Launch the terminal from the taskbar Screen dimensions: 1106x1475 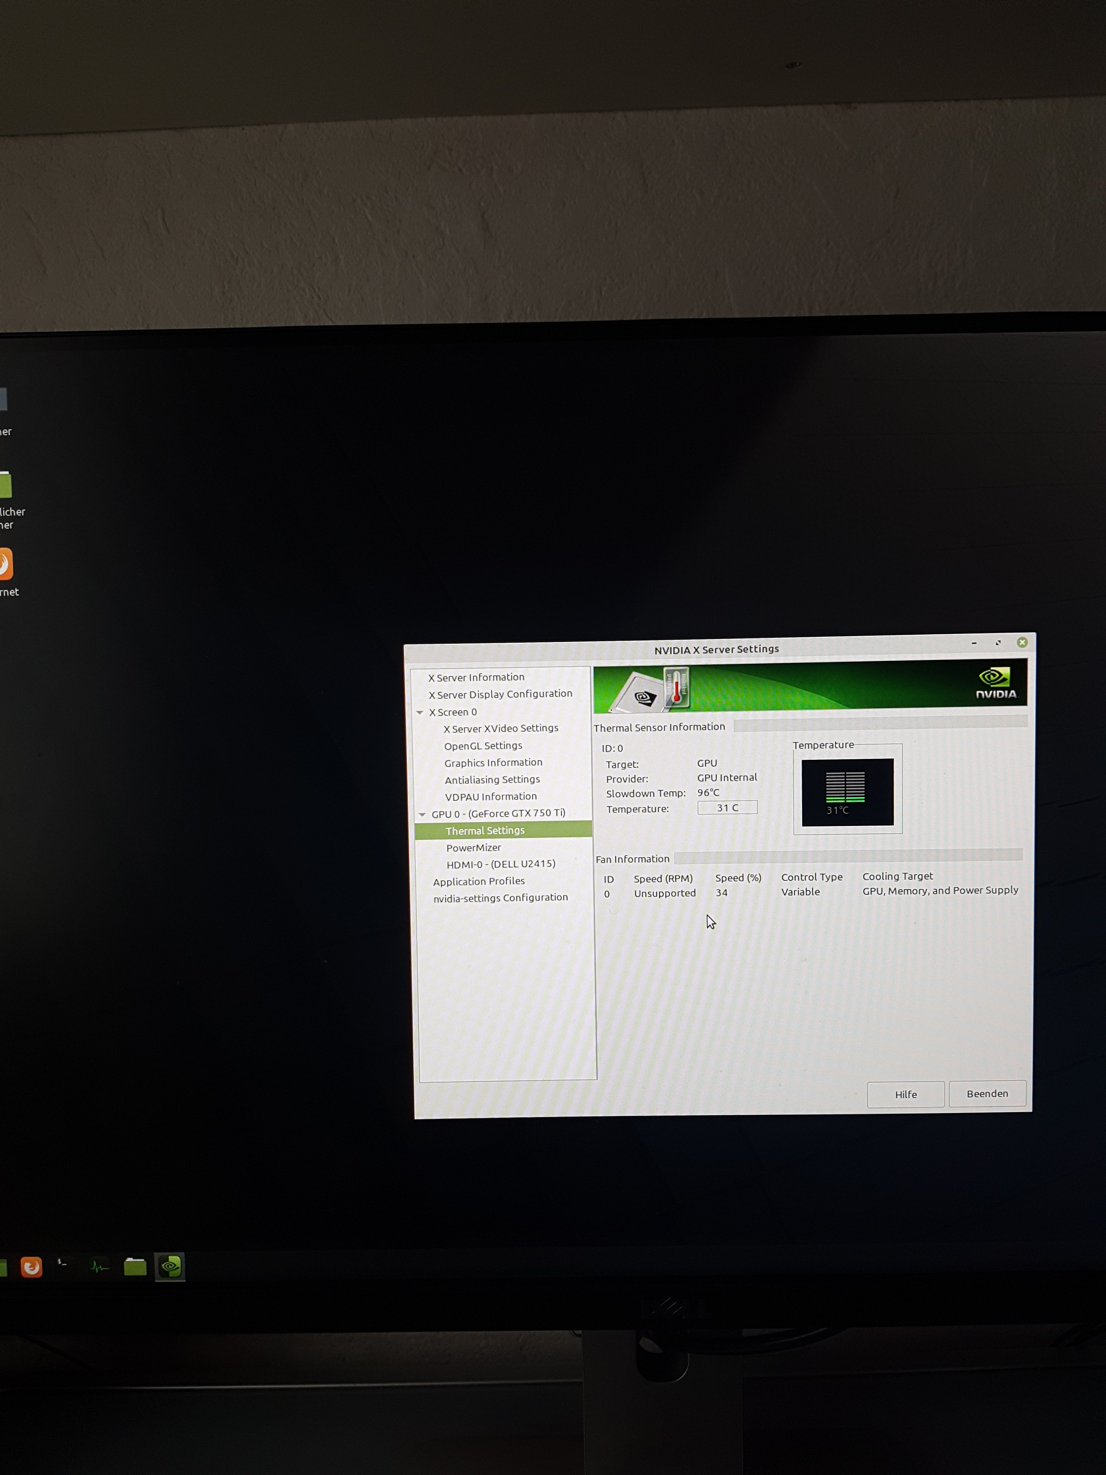pos(63,1264)
